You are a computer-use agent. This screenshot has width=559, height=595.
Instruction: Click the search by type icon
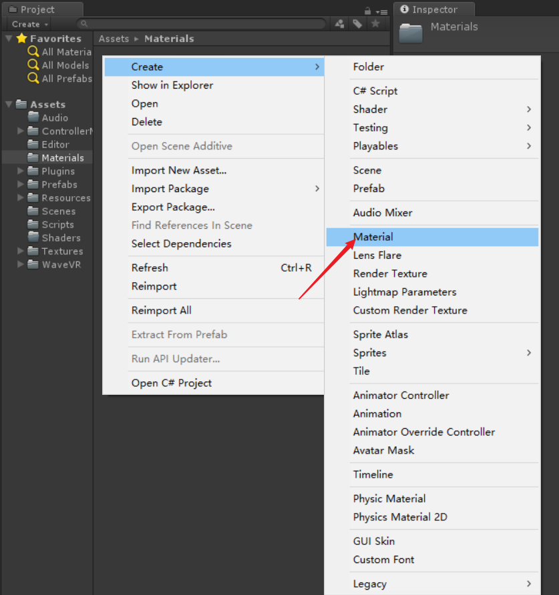(x=339, y=24)
